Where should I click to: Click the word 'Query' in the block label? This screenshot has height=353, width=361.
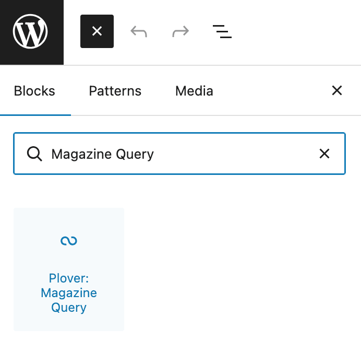69,308
